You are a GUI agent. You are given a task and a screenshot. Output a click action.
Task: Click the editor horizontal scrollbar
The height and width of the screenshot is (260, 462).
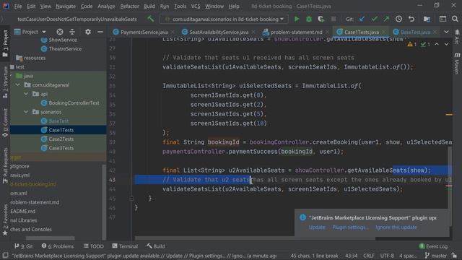(x=255, y=238)
